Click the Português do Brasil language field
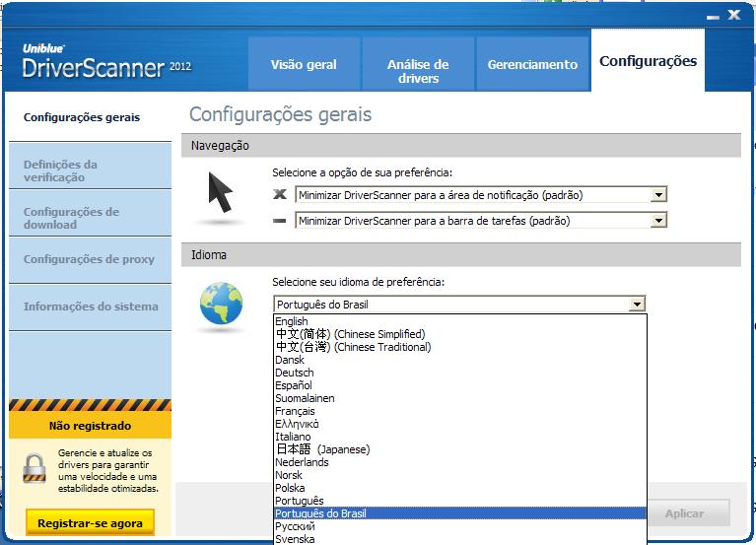The width and height of the screenshot is (756, 545). 459,305
